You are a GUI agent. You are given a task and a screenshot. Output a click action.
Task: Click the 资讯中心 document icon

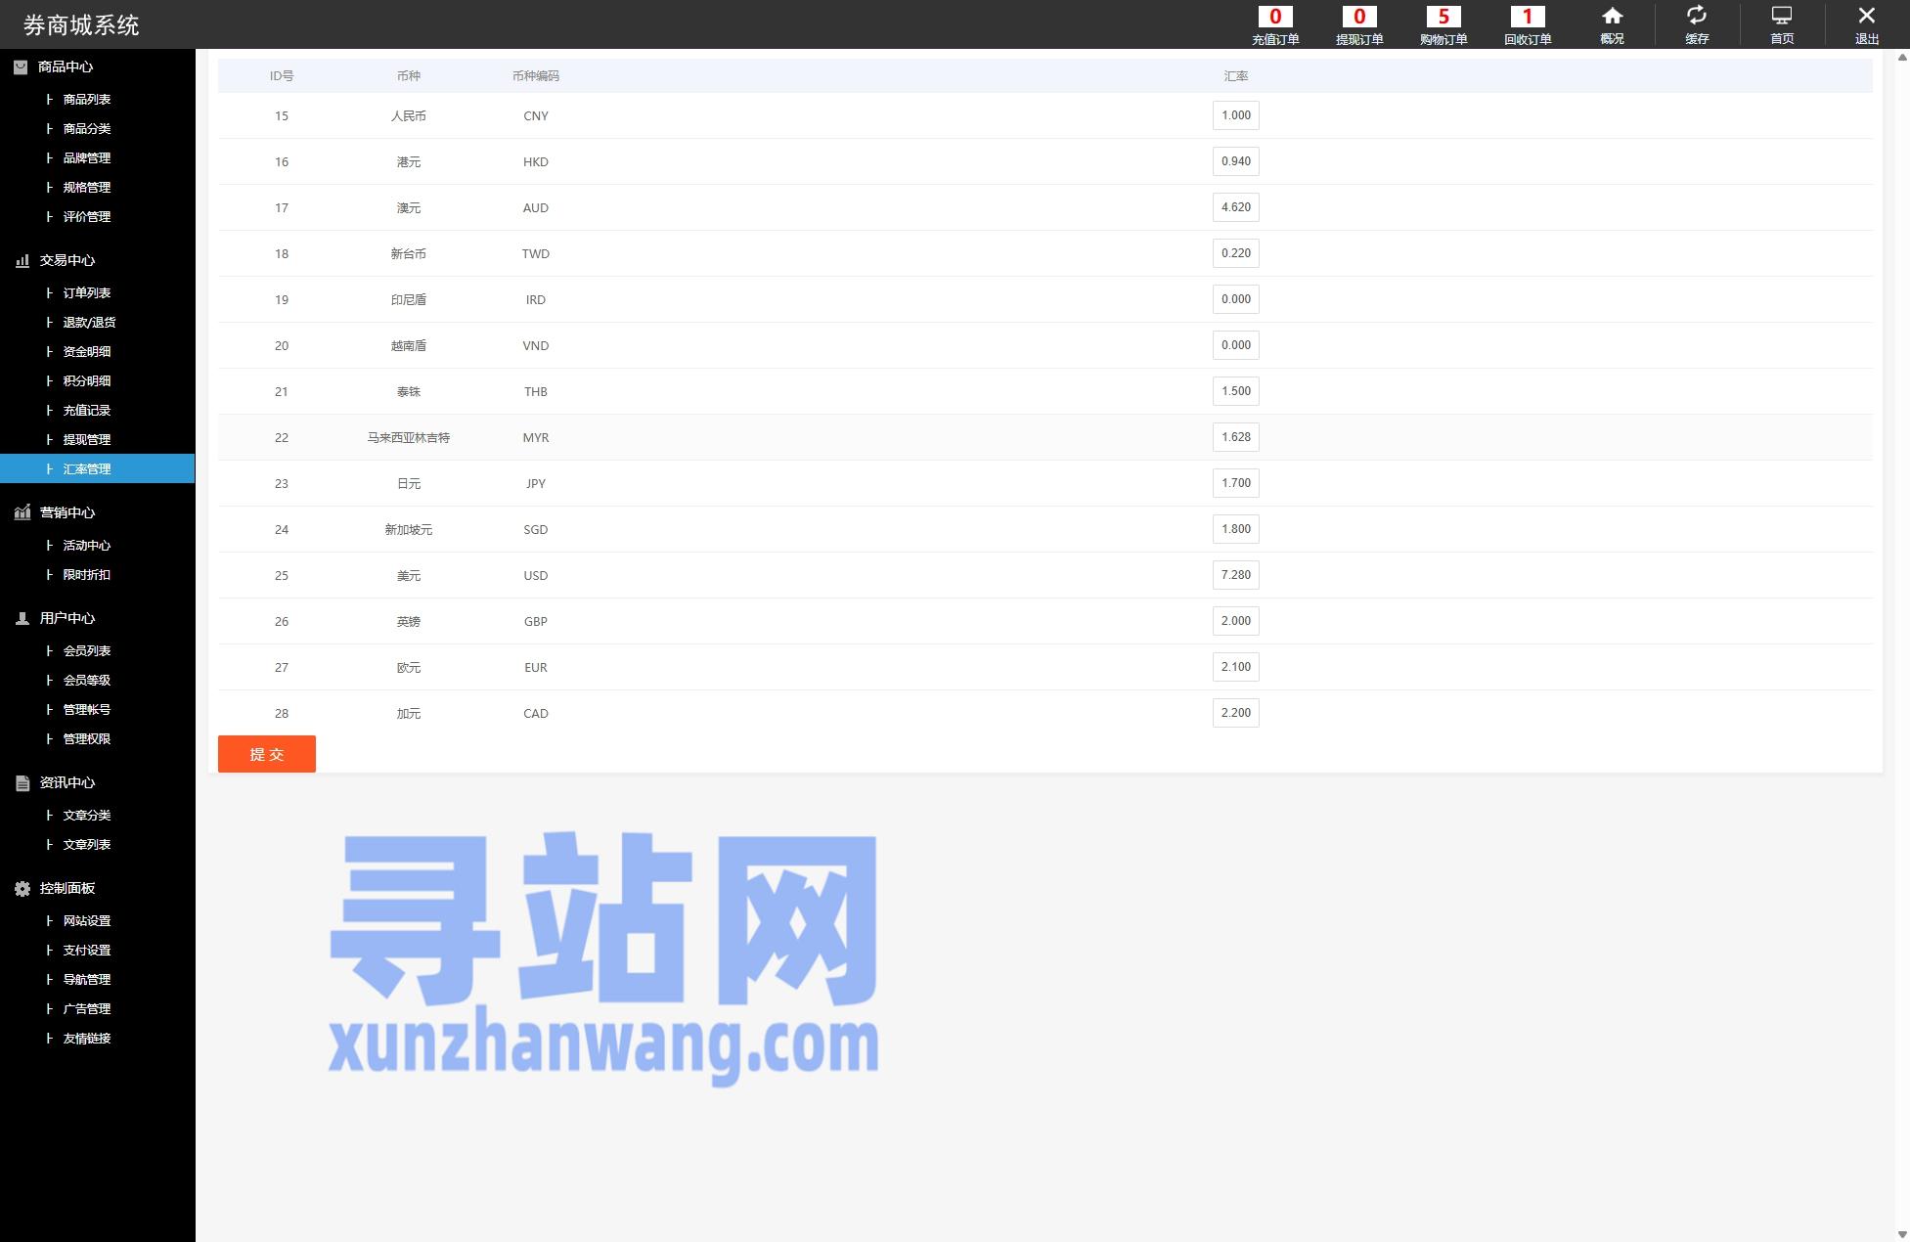(x=22, y=782)
